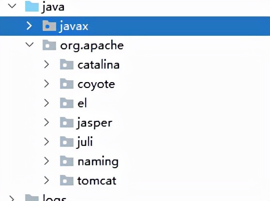Expand the catalina package chevron
The image size is (270, 201).
click(46, 64)
